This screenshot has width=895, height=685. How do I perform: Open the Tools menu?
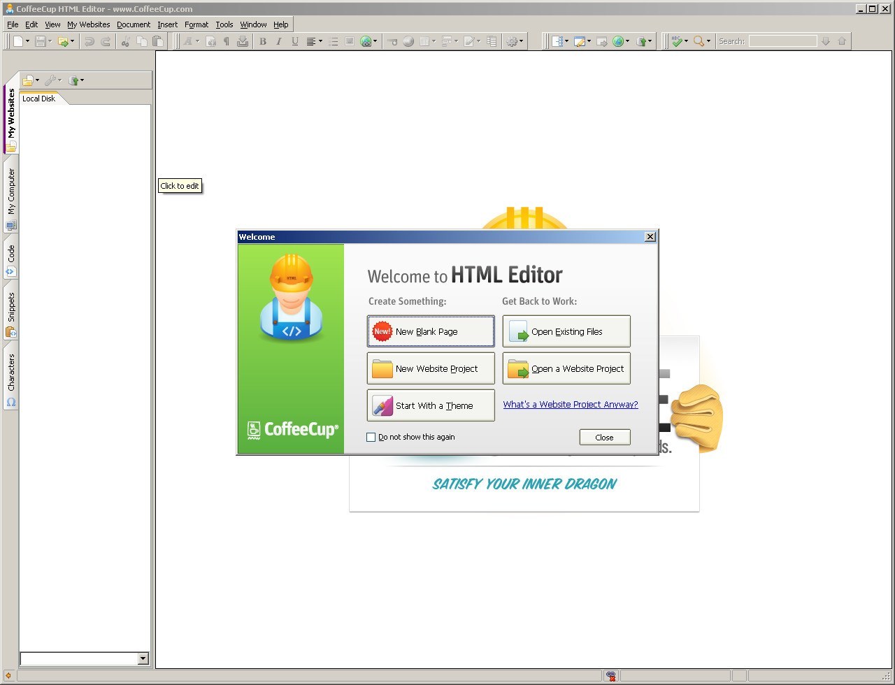point(224,24)
